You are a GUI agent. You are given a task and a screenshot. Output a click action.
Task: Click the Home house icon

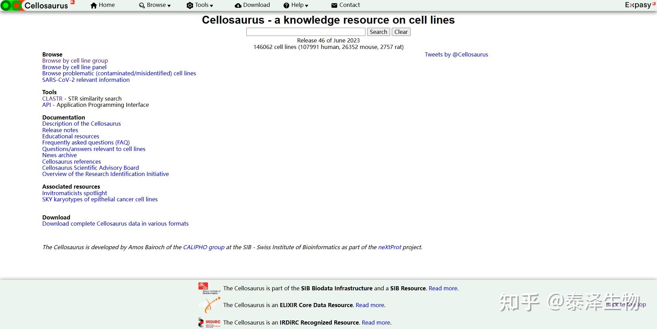pos(94,5)
